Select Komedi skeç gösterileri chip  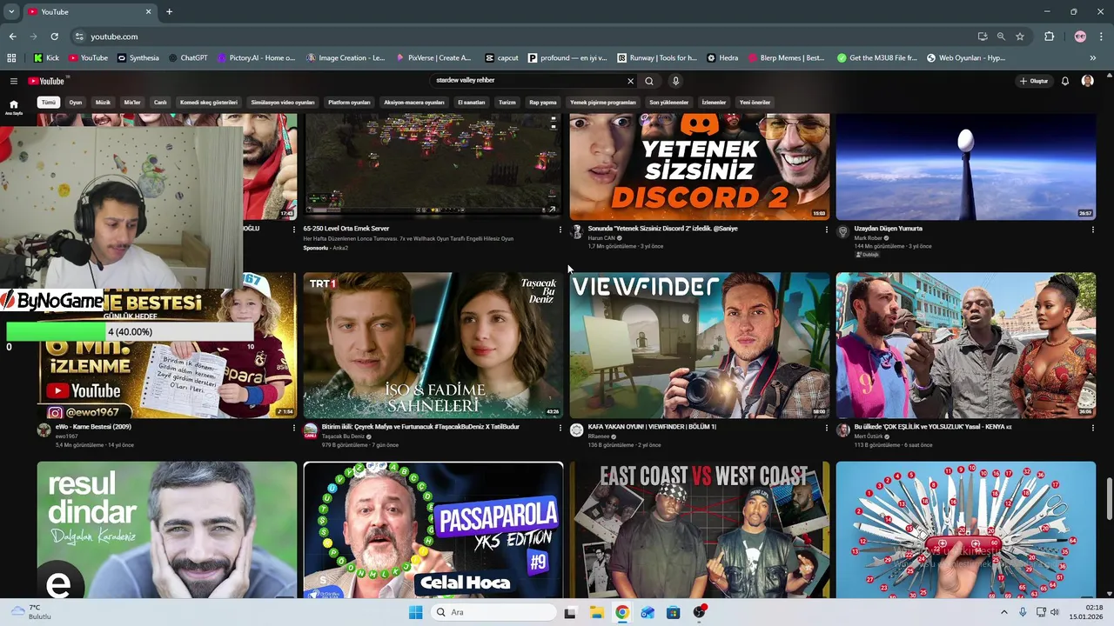tap(208, 103)
